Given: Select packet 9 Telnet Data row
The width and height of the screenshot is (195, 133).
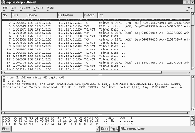Looking at the screenshot, I should tap(96, 46).
